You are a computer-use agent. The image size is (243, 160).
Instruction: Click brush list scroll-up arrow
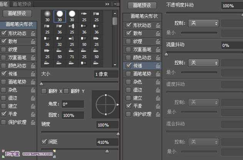coord(115,13)
